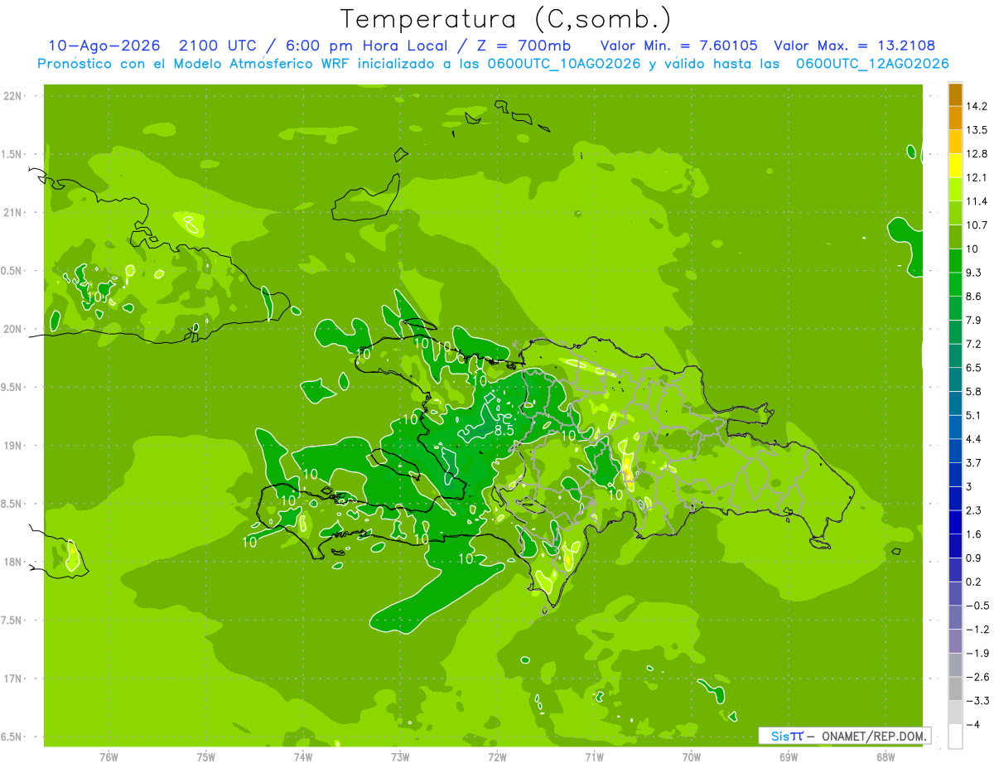Click the -0.5 label on the color scale
The height and width of the screenshot is (768, 994).
coord(976,606)
